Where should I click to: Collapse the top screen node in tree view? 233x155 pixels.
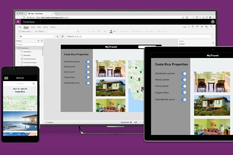[16, 48]
